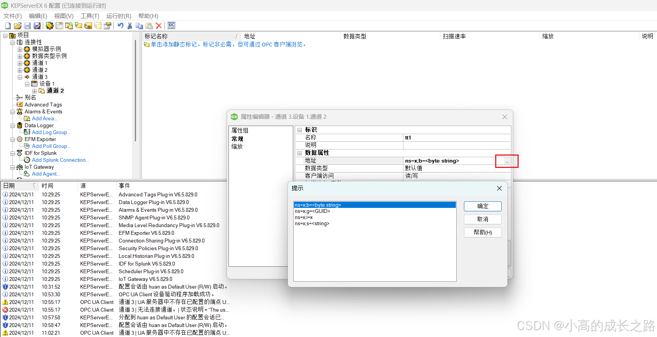The width and height of the screenshot is (657, 337).
Task: Open the 视图(V) menu
Action: 64,16
